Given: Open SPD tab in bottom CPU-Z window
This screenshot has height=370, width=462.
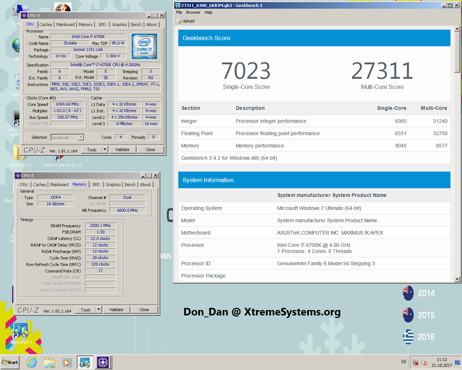Looking at the screenshot, I should click(96, 185).
